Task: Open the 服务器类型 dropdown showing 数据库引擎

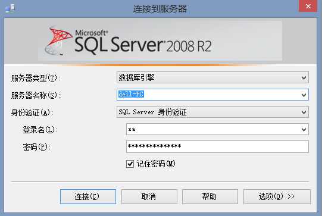Action: point(212,77)
